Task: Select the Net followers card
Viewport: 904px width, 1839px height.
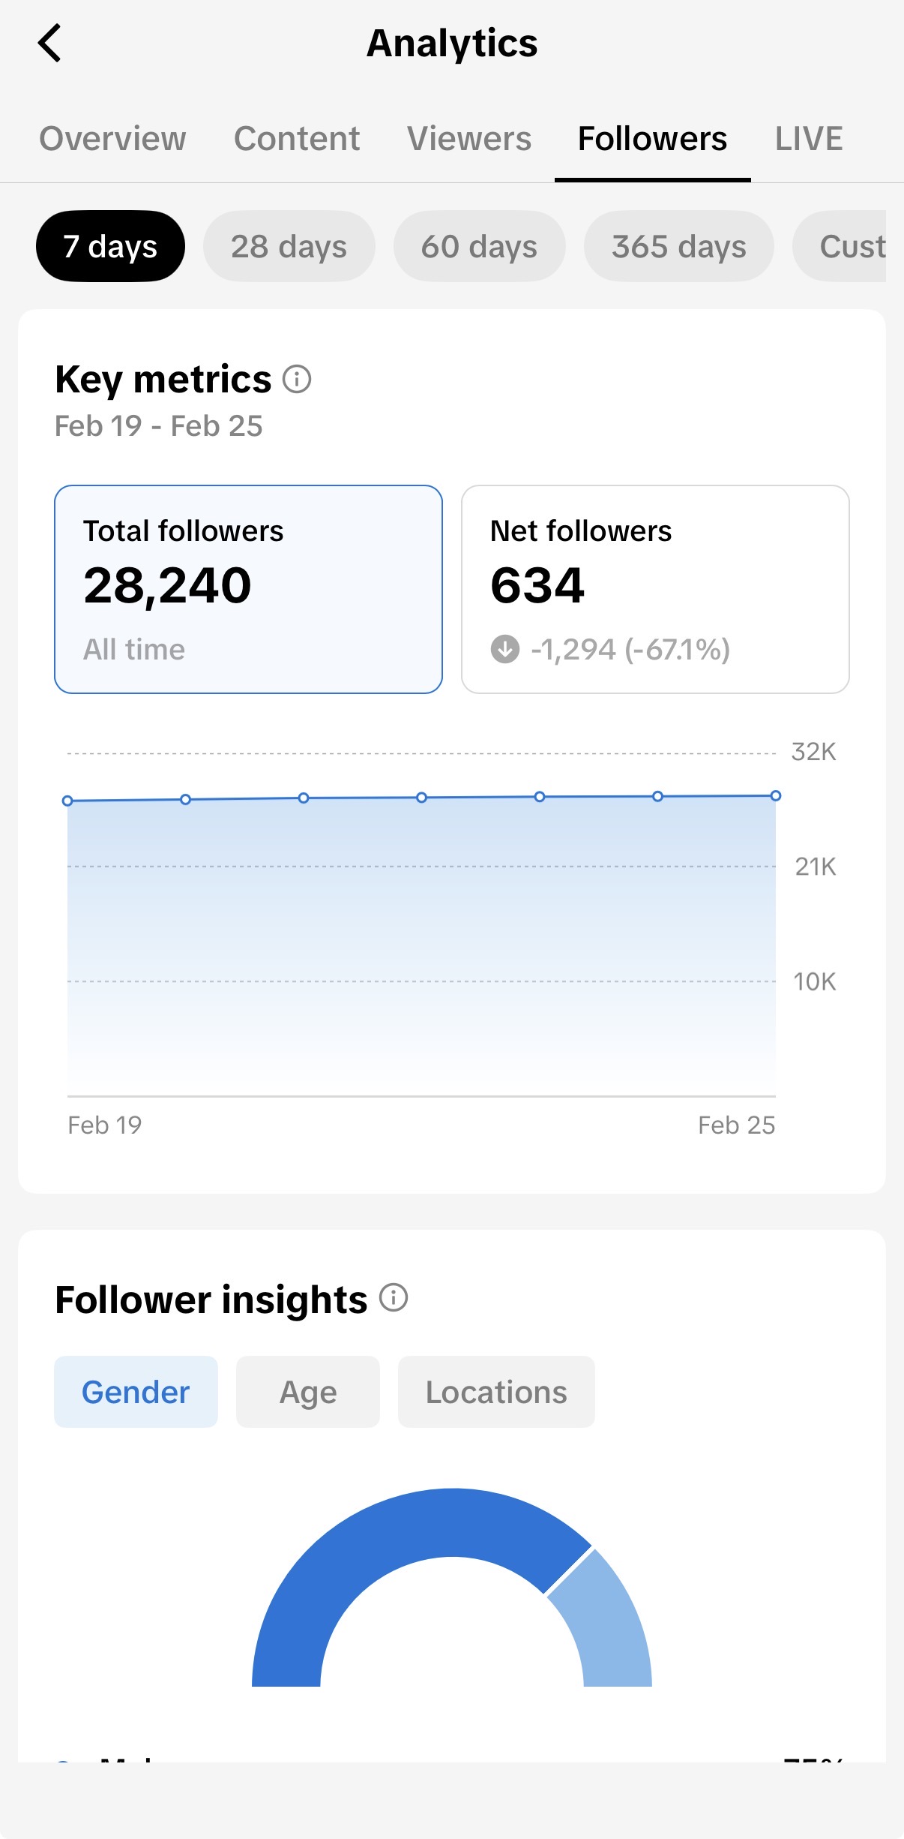Action: point(655,589)
